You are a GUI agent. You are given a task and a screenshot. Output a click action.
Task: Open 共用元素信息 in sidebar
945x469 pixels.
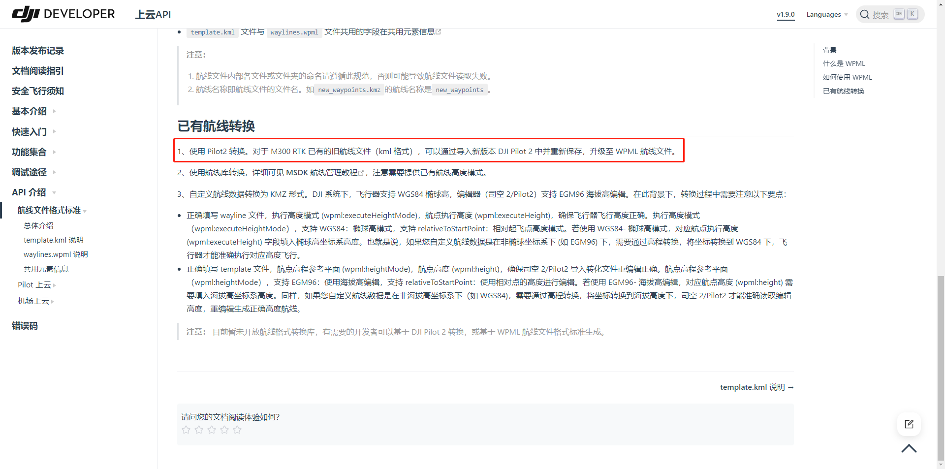coord(46,269)
